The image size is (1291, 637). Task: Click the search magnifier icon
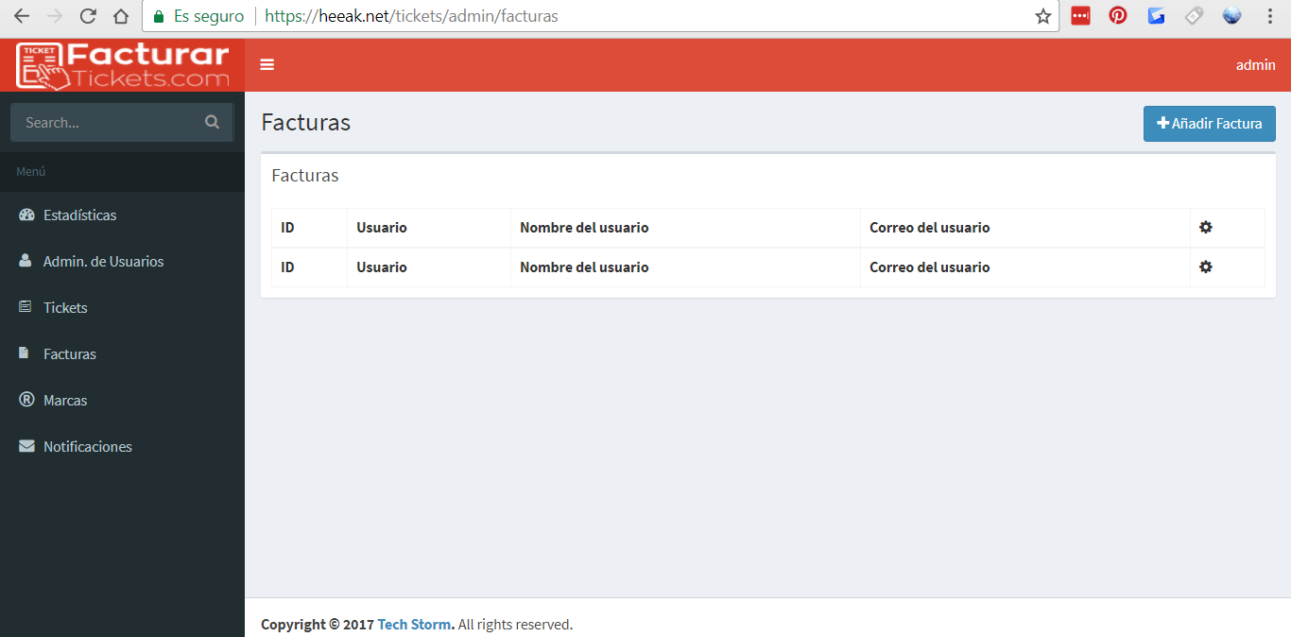[x=212, y=122]
